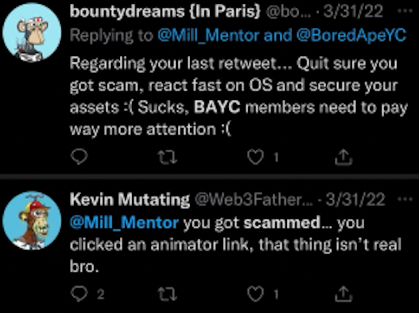
Task: Share Kevin Mutating's tweet
Action: (x=344, y=294)
